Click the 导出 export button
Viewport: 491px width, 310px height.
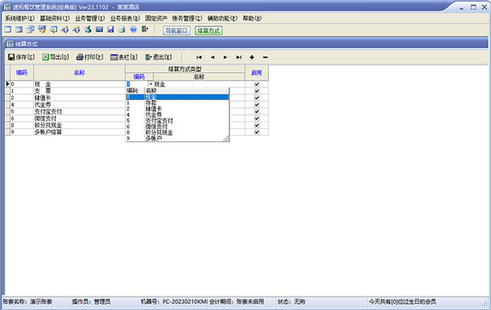pos(54,58)
